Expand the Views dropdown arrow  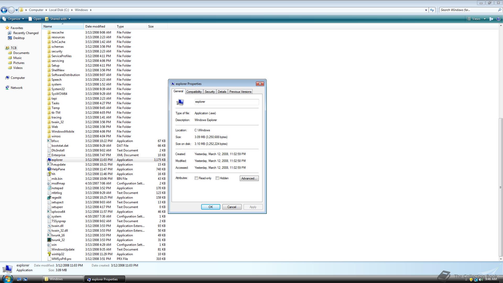pos(485,19)
